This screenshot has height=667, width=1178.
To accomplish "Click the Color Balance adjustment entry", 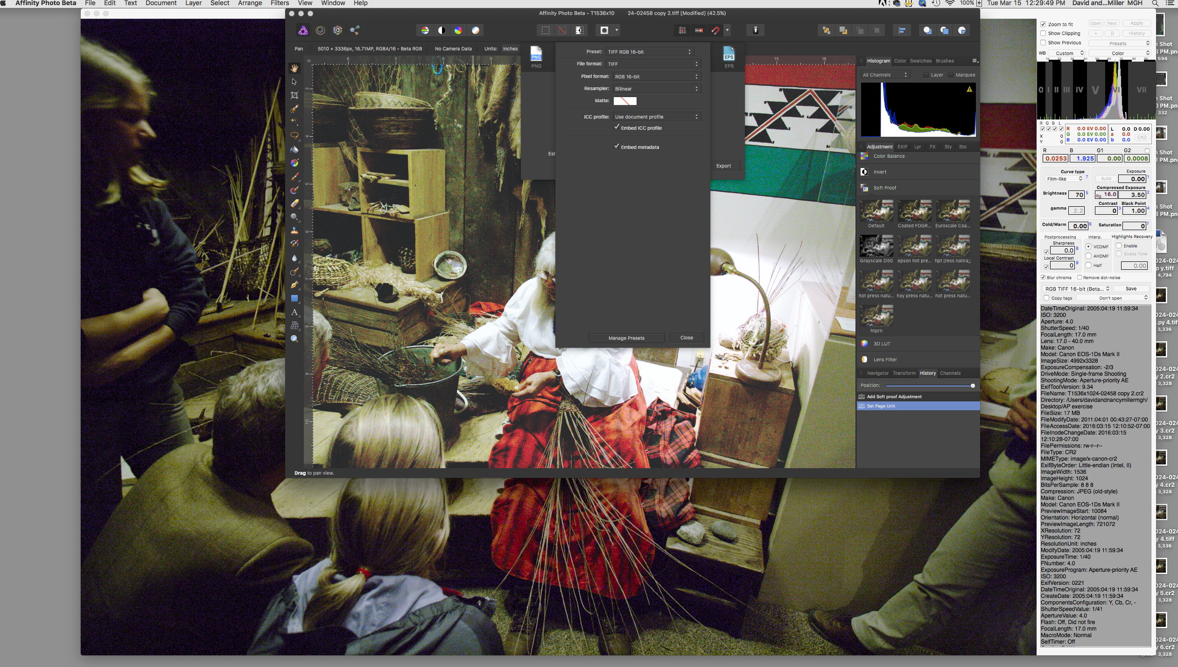I will click(x=918, y=156).
